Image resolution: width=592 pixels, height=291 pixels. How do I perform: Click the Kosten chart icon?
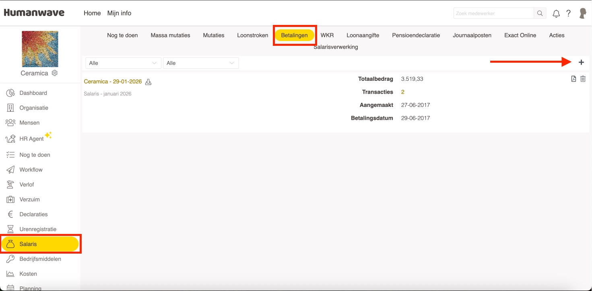tap(10, 274)
